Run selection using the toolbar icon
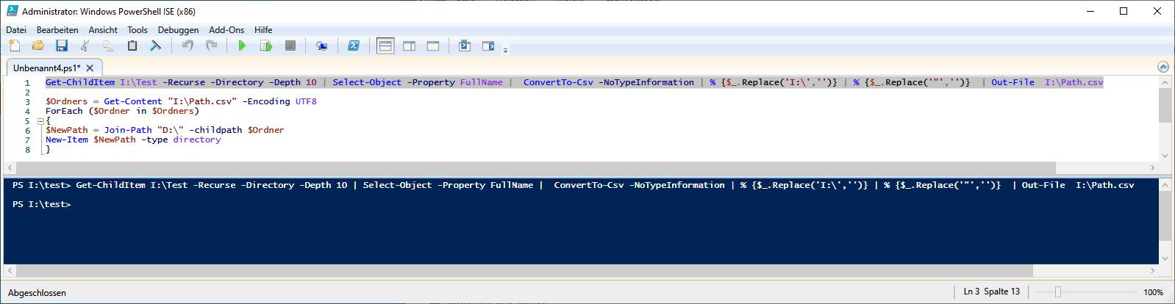 [265, 46]
